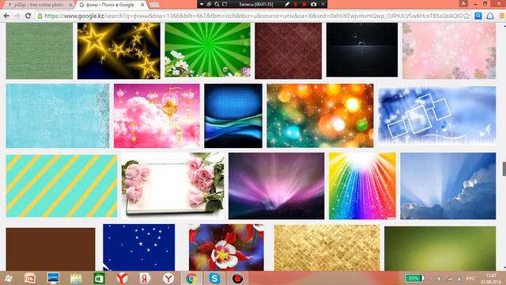Screen dimensions: 506x285
Task: Take a snapshot with recorder camera icon
Action: click(313, 4)
